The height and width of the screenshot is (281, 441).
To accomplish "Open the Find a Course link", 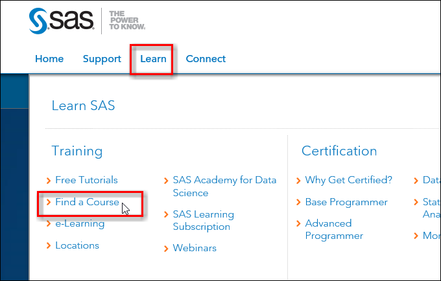I will tap(87, 202).
